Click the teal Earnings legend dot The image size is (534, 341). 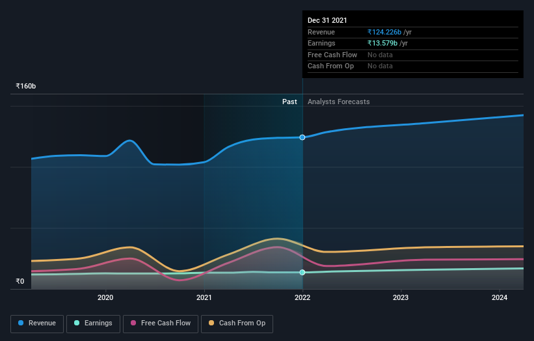coord(77,323)
